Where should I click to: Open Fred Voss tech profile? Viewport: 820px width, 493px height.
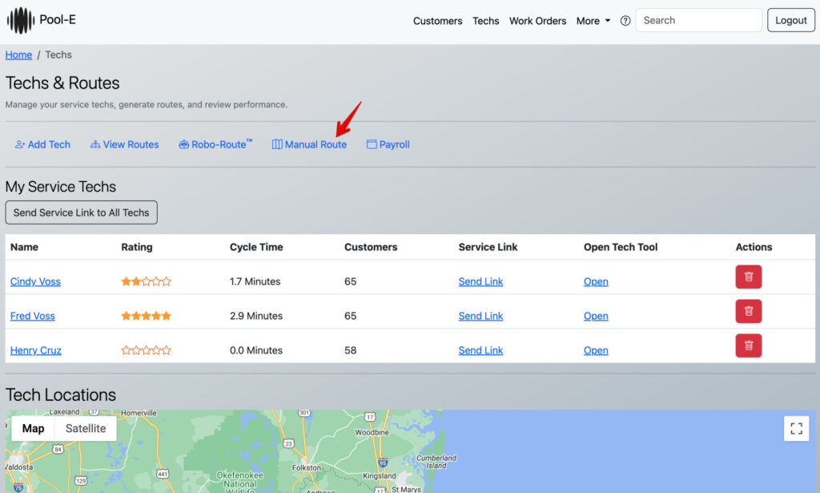click(x=32, y=316)
